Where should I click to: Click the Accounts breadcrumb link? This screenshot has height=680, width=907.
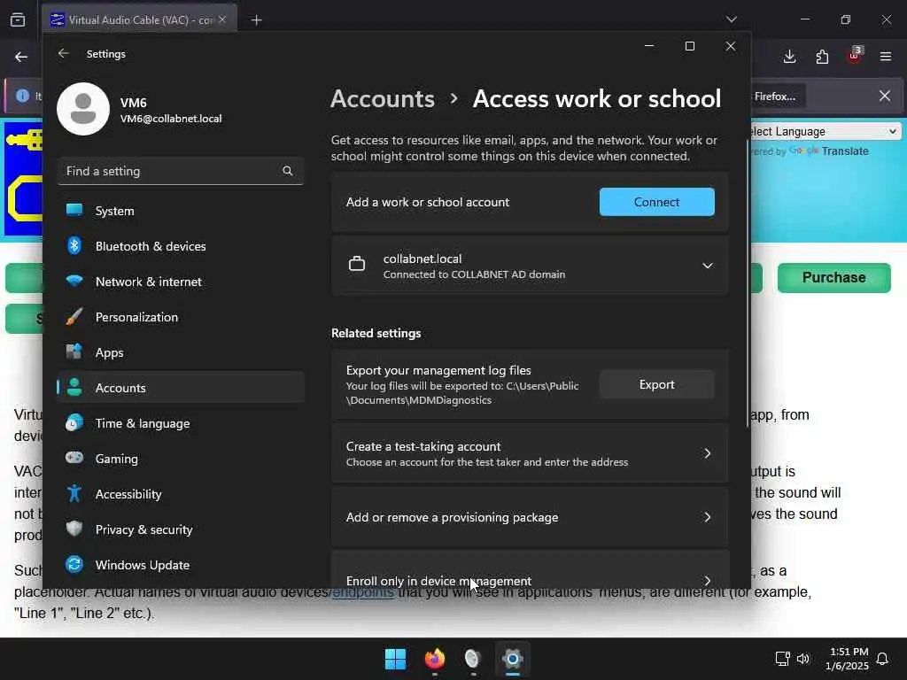click(383, 99)
